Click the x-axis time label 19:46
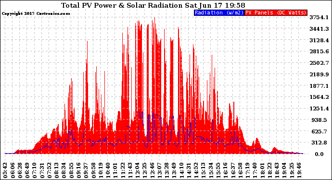Viewport: 332px width, 180px height. [299, 170]
